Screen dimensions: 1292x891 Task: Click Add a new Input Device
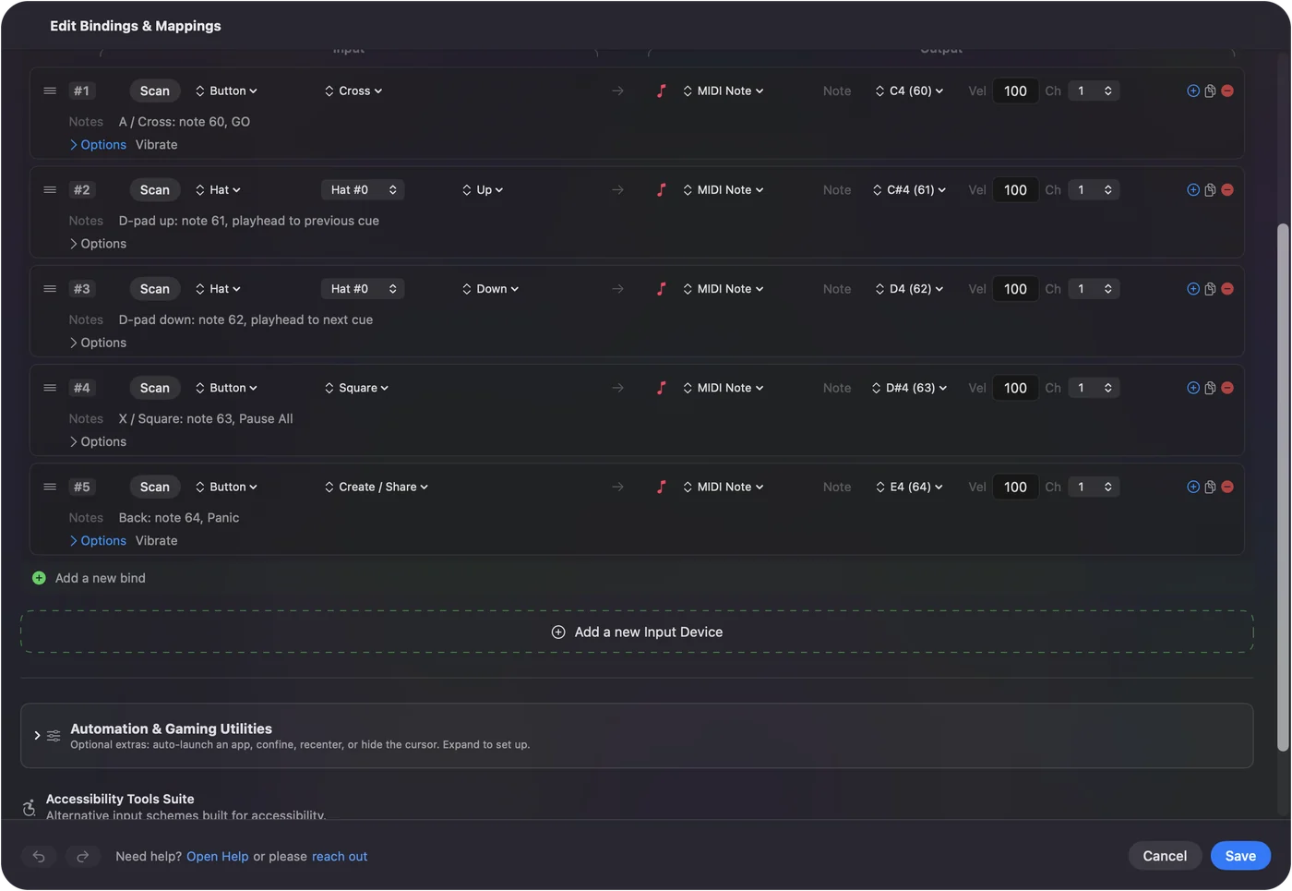click(637, 632)
